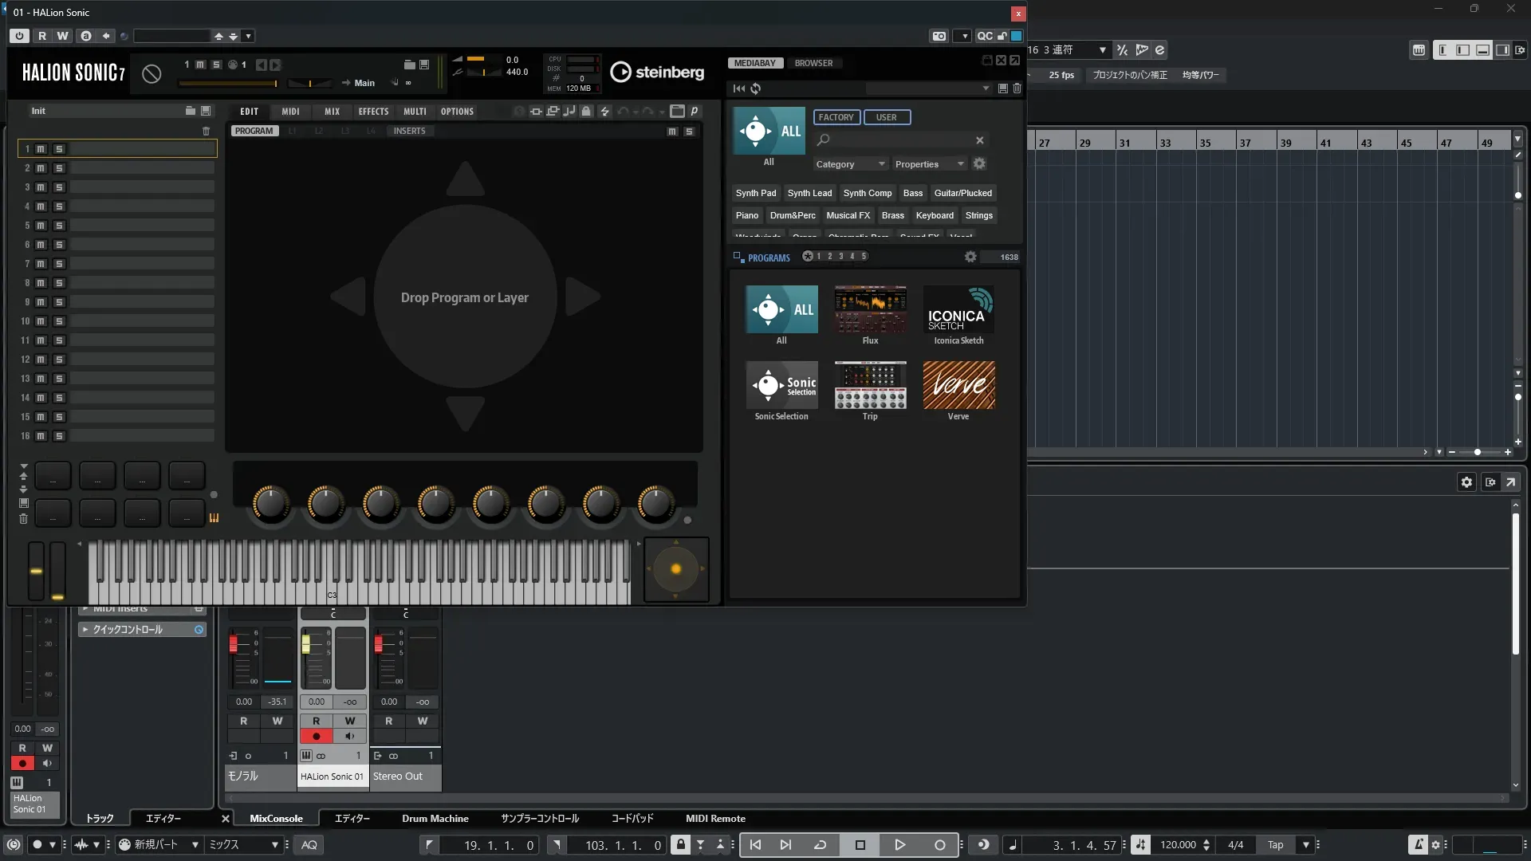Click the transport Play button
The height and width of the screenshot is (861, 1531).
(899, 845)
